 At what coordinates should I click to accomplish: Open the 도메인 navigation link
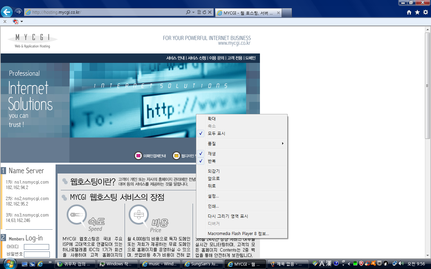(250, 58)
